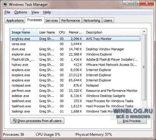The height and width of the screenshot is (140, 156).
Task: Select the avgtray.exe process row
Action: pos(75,39)
